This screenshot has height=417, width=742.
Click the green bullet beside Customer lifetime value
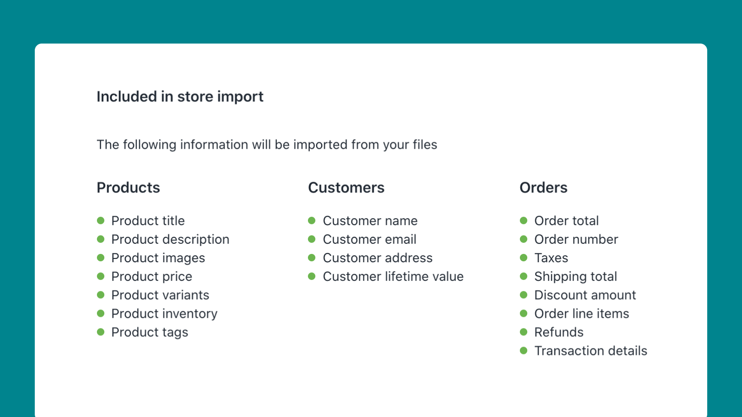pyautogui.click(x=312, y=277)
